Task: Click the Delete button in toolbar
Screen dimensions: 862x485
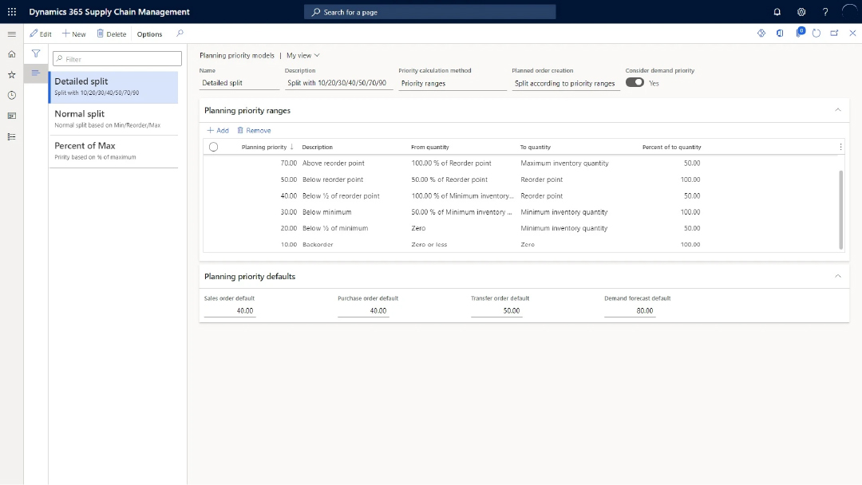Action: pos(112,34)
